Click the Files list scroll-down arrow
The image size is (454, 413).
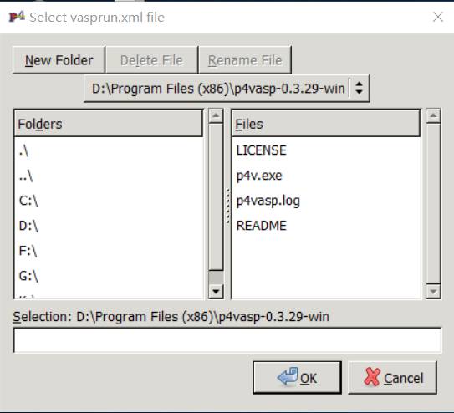433,291
